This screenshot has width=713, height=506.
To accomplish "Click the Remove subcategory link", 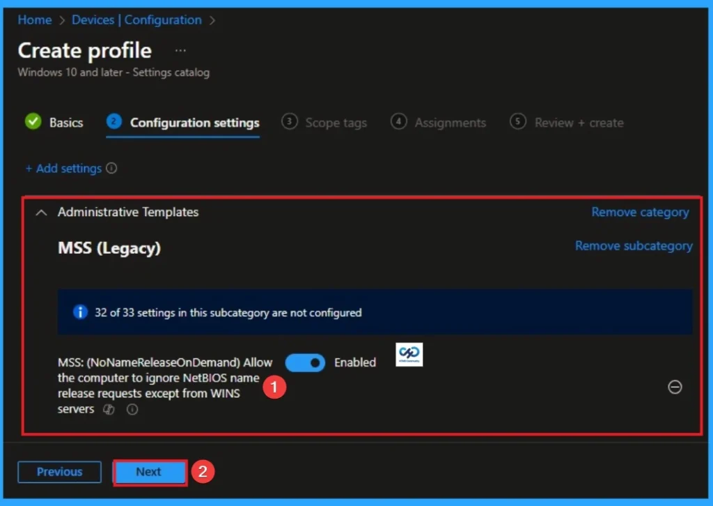I will 634,245.
